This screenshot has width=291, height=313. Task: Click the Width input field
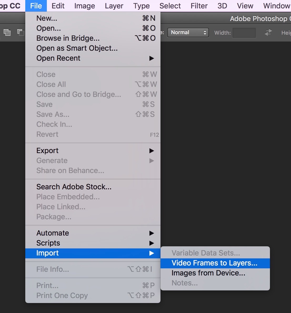coord(244,33)
